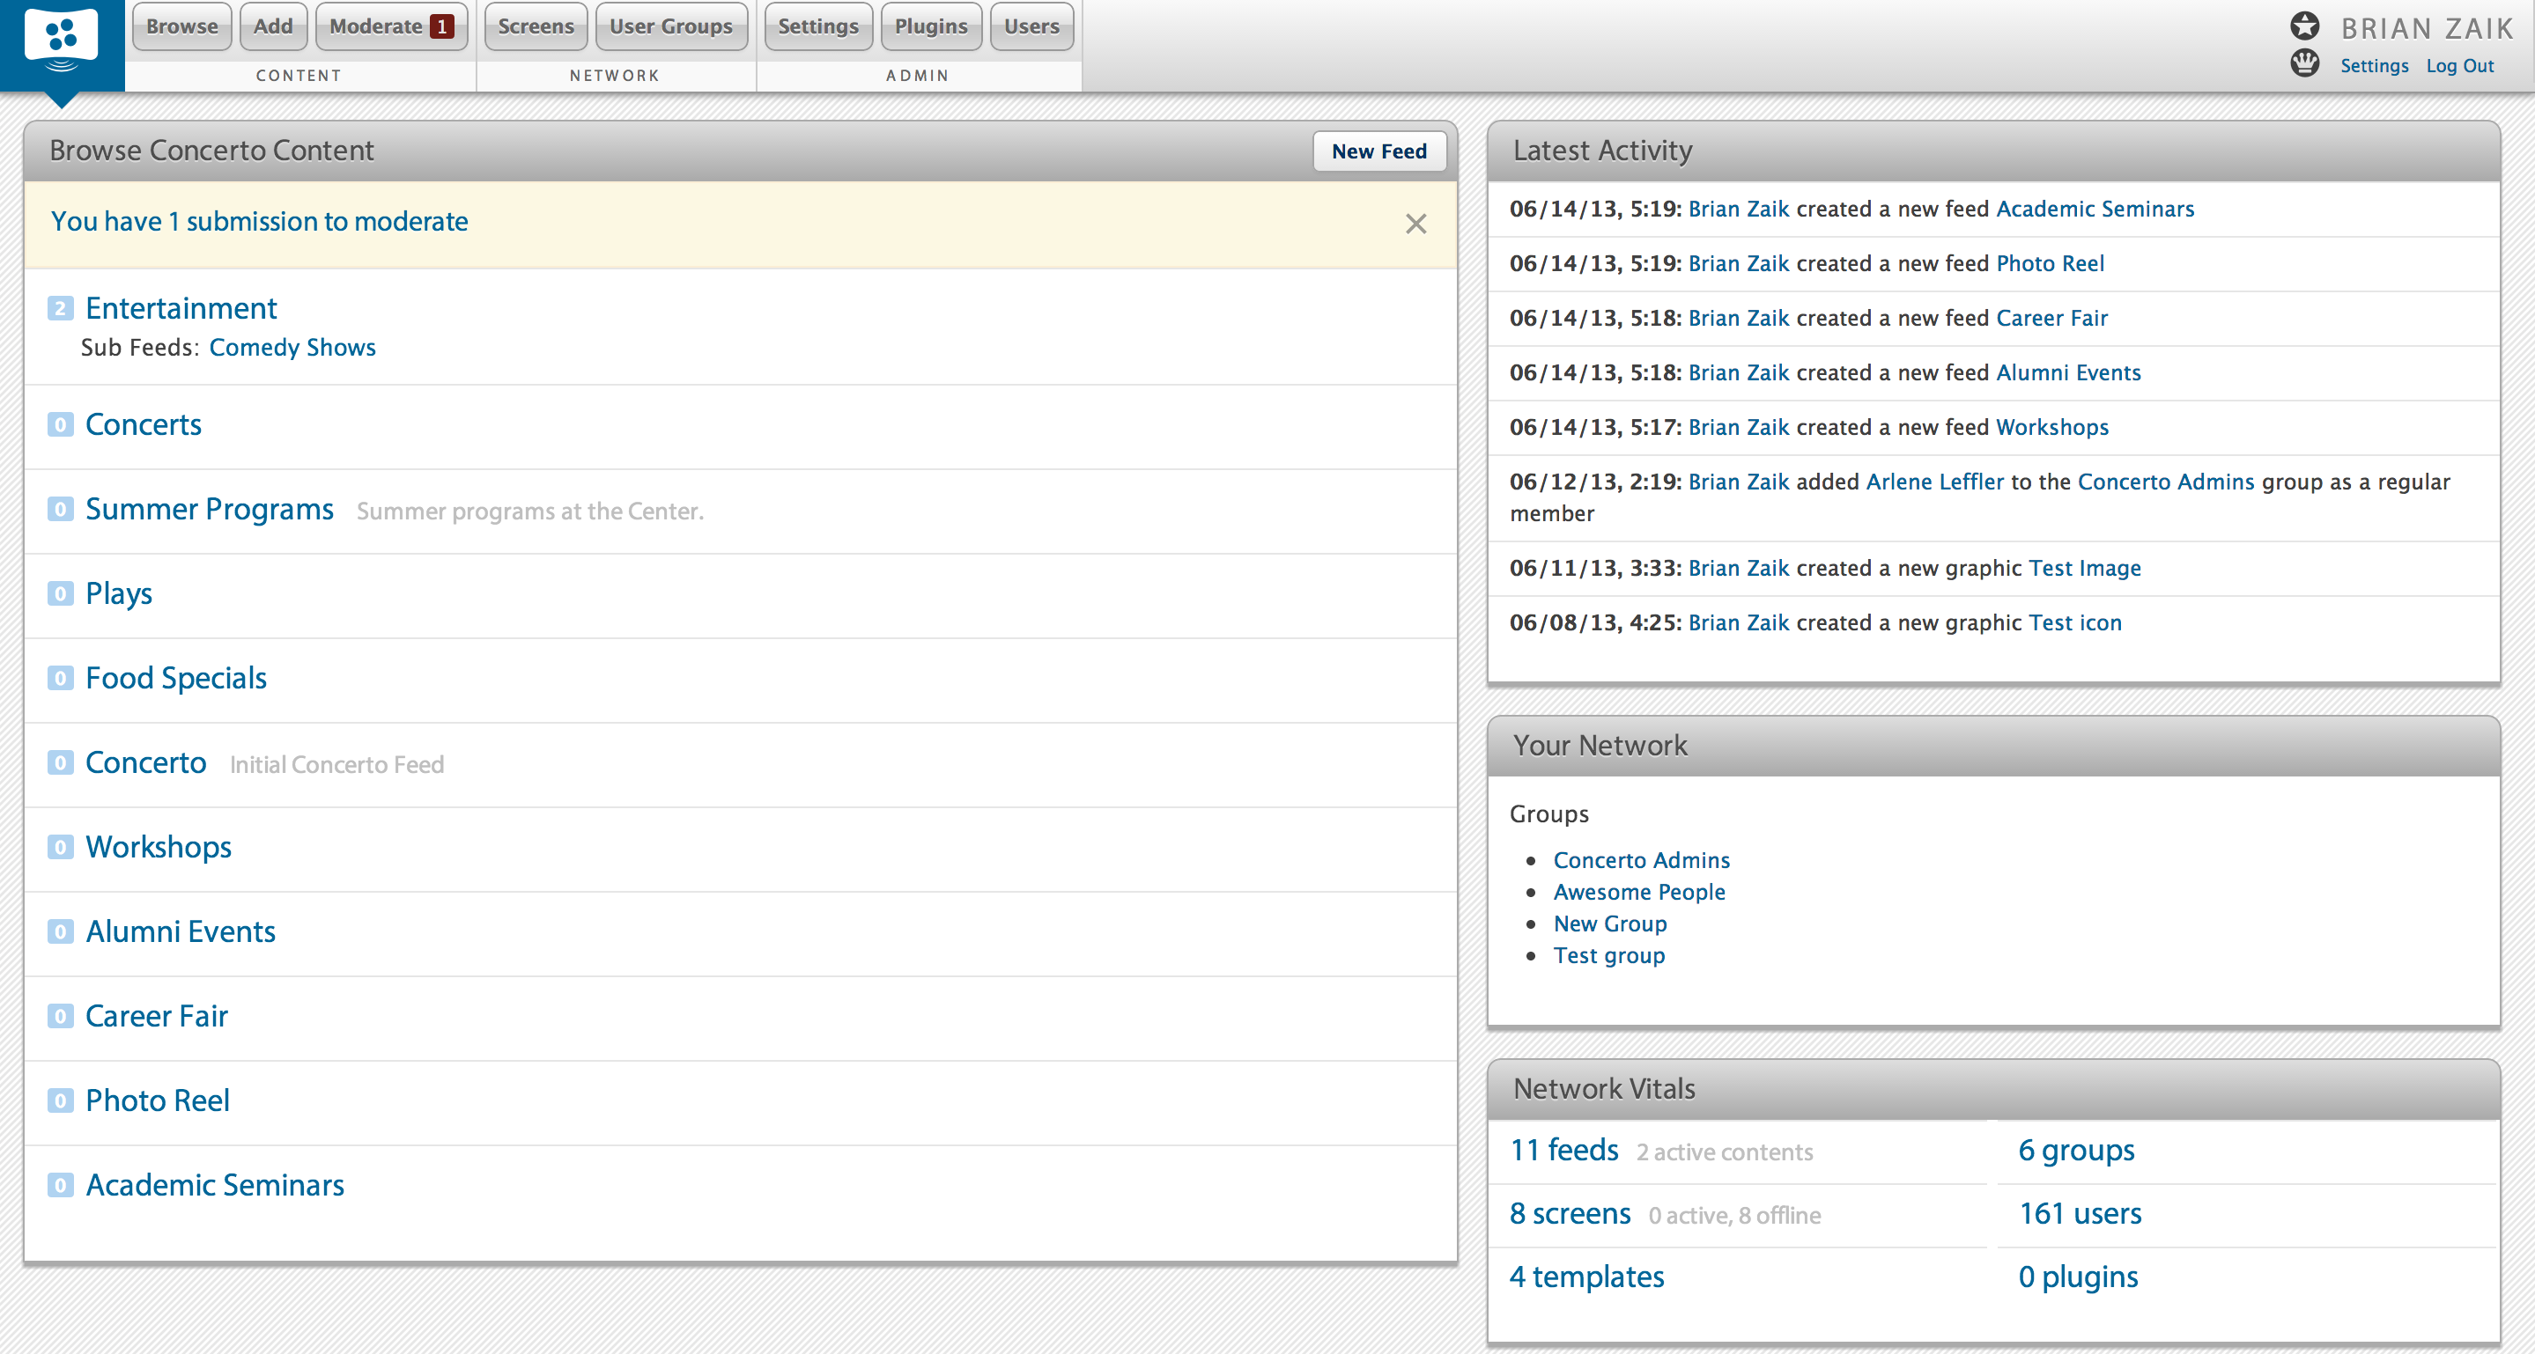Image resolution: width=2535 pixels, height=1354 pixels.
Task: Open the User Groups tab
Action: pyautogui.click(x=671, y=26)
